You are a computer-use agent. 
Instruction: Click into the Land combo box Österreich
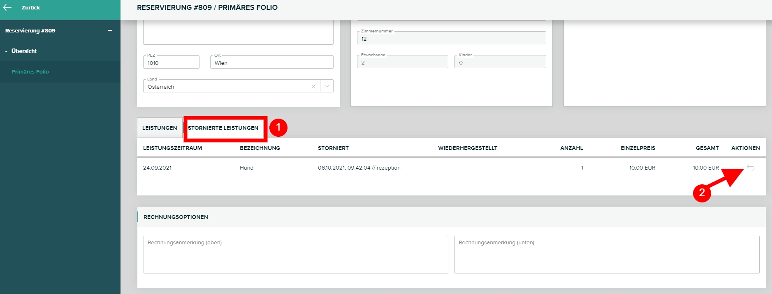point(226,87)
